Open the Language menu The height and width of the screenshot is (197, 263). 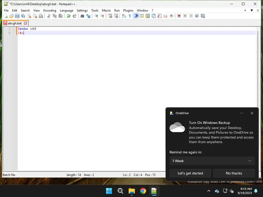67,10
